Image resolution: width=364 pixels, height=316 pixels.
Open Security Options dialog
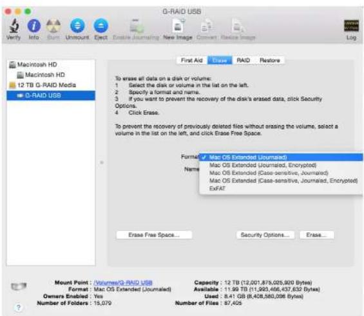[265, 235]
